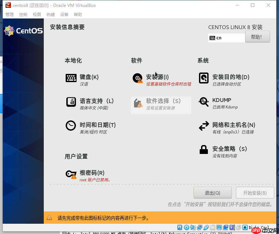Open the 安装目的地 destination disk icon
The height and width of the screenshot is (234, 279).
click(x=204, y=78)
